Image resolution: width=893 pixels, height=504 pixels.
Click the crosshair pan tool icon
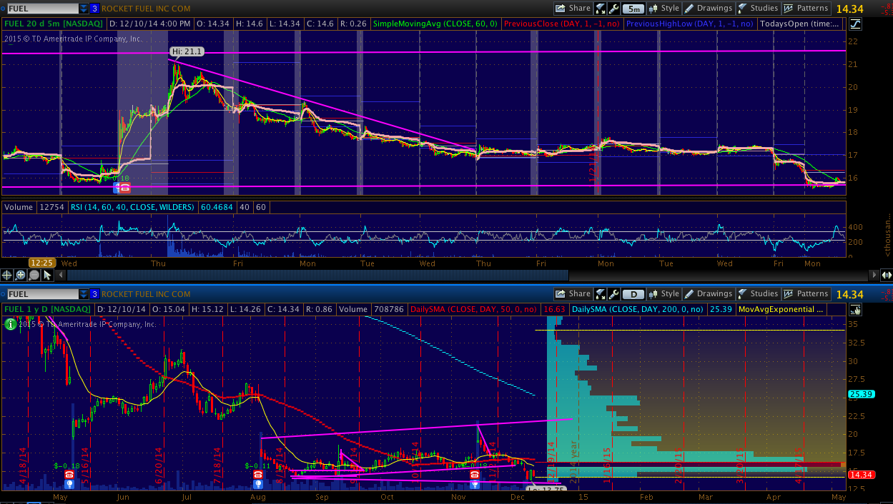(x=8, y=275)
